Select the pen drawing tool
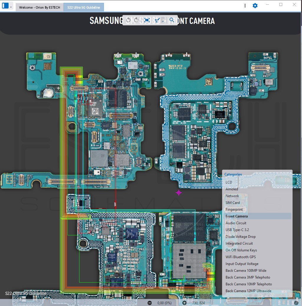 click(x=157, y=20)
